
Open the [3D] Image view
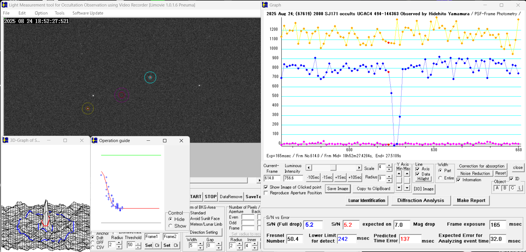point(424,189)
